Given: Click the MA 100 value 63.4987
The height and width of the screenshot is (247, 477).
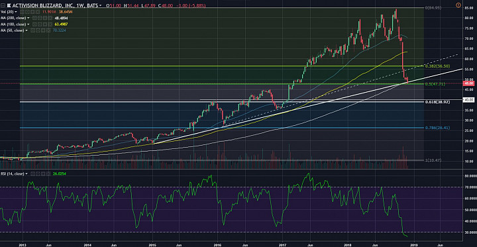Looking at the screenshot, I should click(61, 25).
